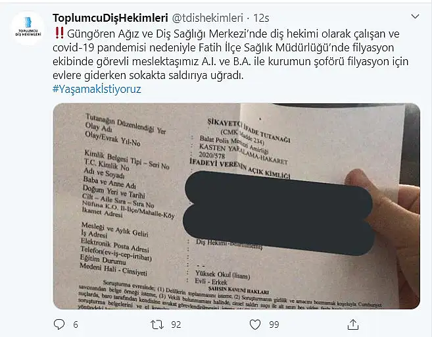Open the tweet via the 12s timestamp
This screenshot has width=432, height=337.
point(261,18)
